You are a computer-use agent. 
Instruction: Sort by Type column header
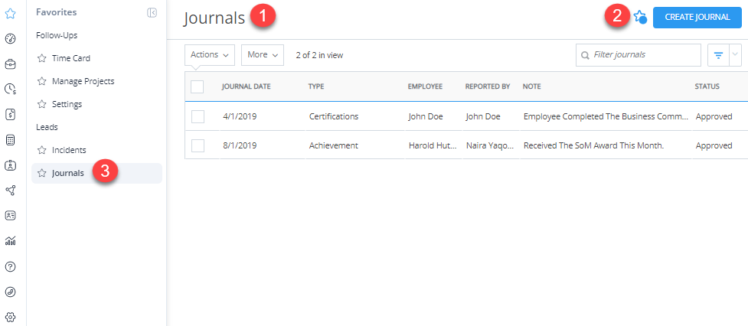point(315,86)
